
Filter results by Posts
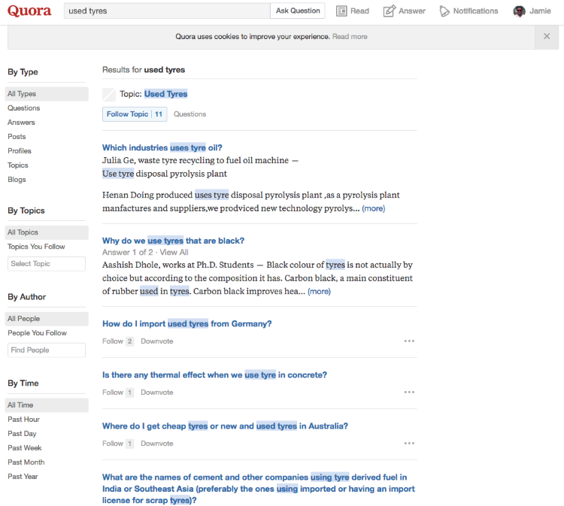17,137
